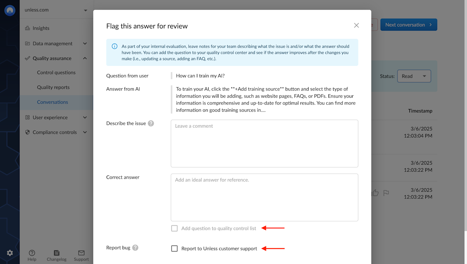Open the unless.com workspace dropdown
Viewport: 467px width, 264px height.
pyautogui.click(x=56, y=10)
